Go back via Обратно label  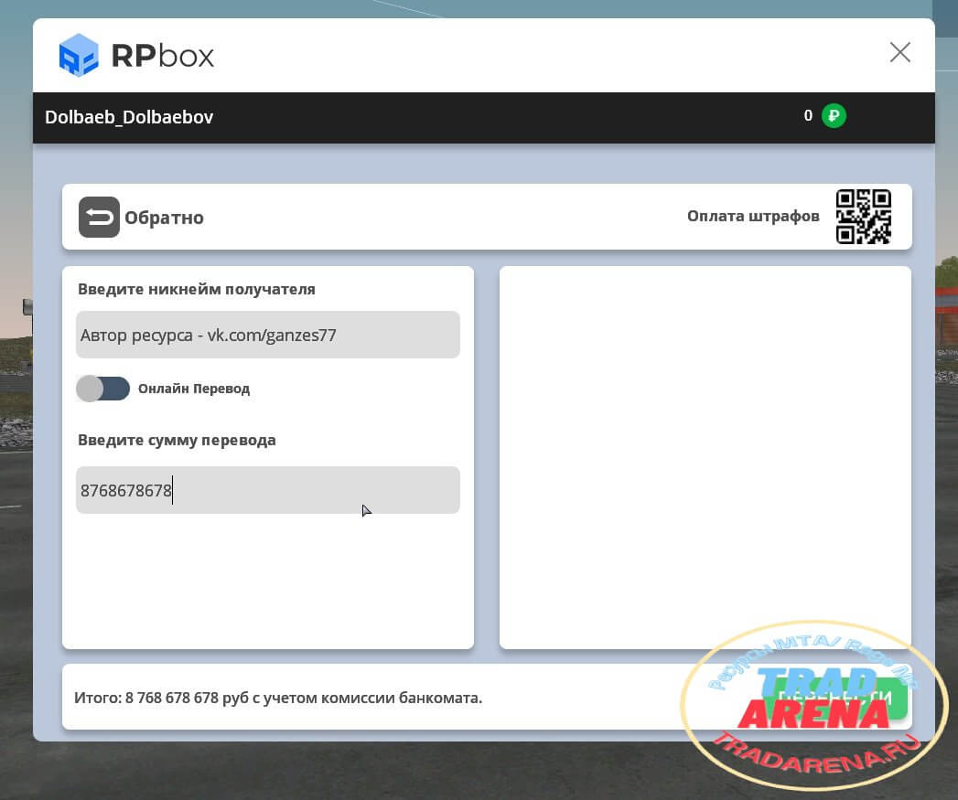pos(164,218)
